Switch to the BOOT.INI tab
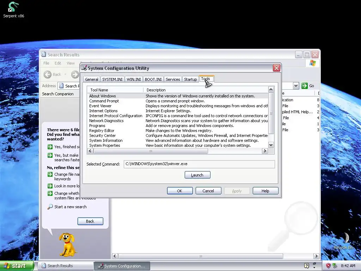The width and height of the screenshot is (361, 271). (x=153, y=79)
